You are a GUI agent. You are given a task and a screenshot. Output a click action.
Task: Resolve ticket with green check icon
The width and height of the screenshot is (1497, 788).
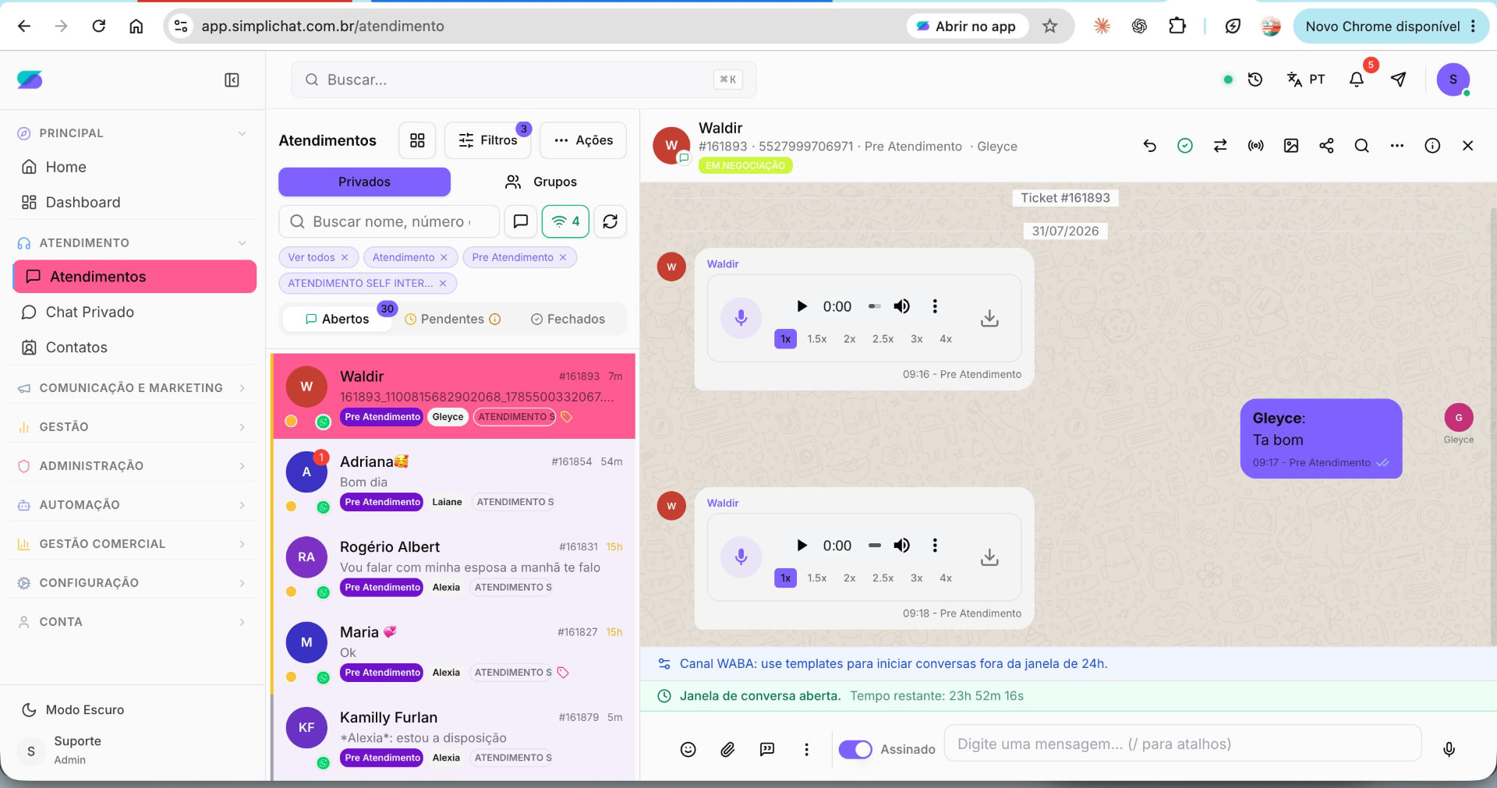coord(1185,146)
